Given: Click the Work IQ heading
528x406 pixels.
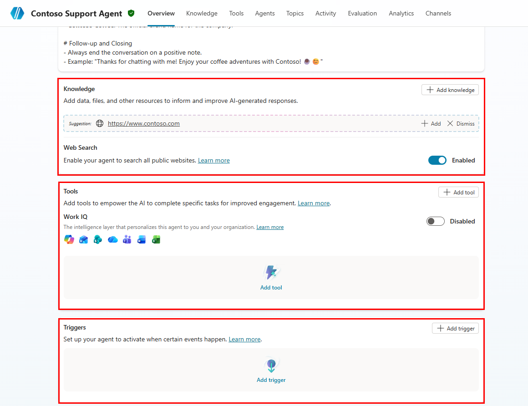Looking at the screenshot, I should 76,217.
